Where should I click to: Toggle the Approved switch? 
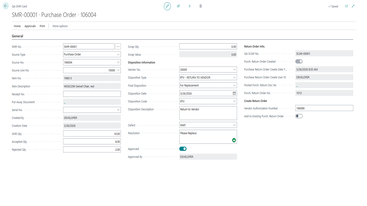click(183, 149)
